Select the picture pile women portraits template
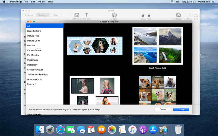The height and width of the screenshot is (136, 218). pyautogui.click(x=95, y=90)
